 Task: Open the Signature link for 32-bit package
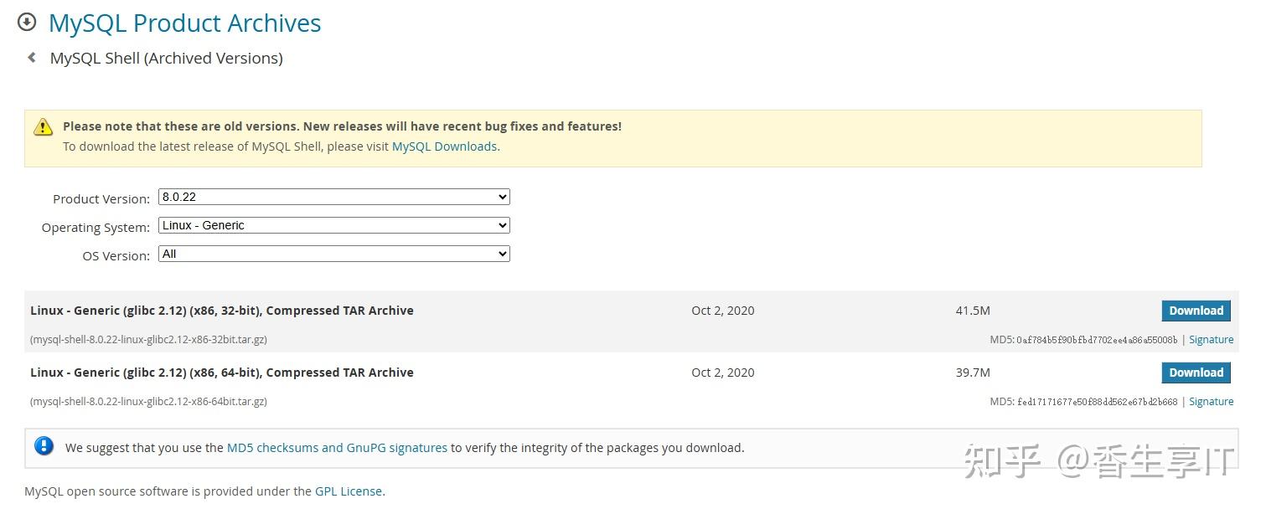[1211, 340]
